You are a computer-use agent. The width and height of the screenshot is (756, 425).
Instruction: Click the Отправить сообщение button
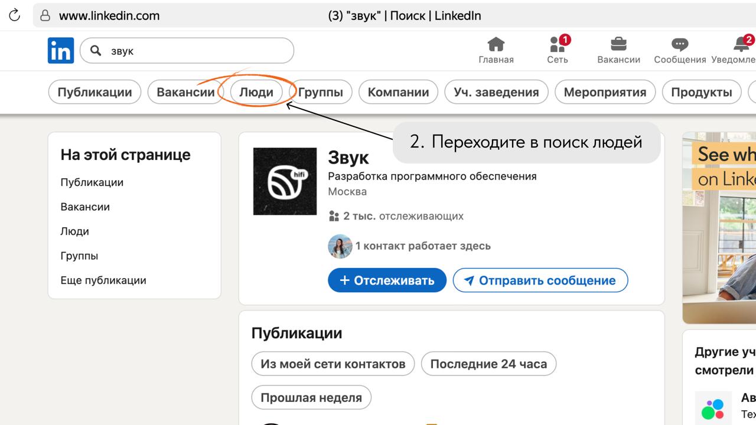[x=540, y=280]
